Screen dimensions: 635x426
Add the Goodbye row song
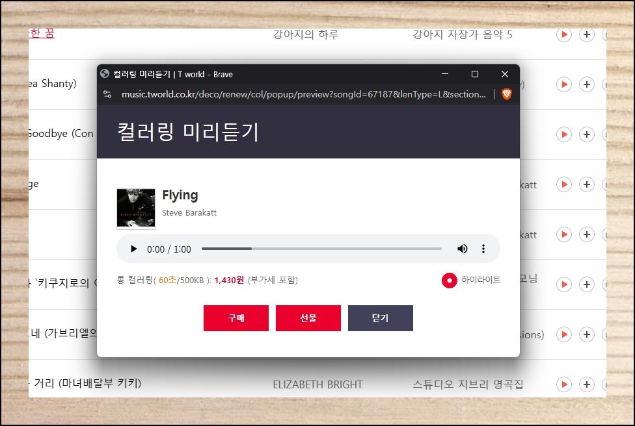coord(586,134)
